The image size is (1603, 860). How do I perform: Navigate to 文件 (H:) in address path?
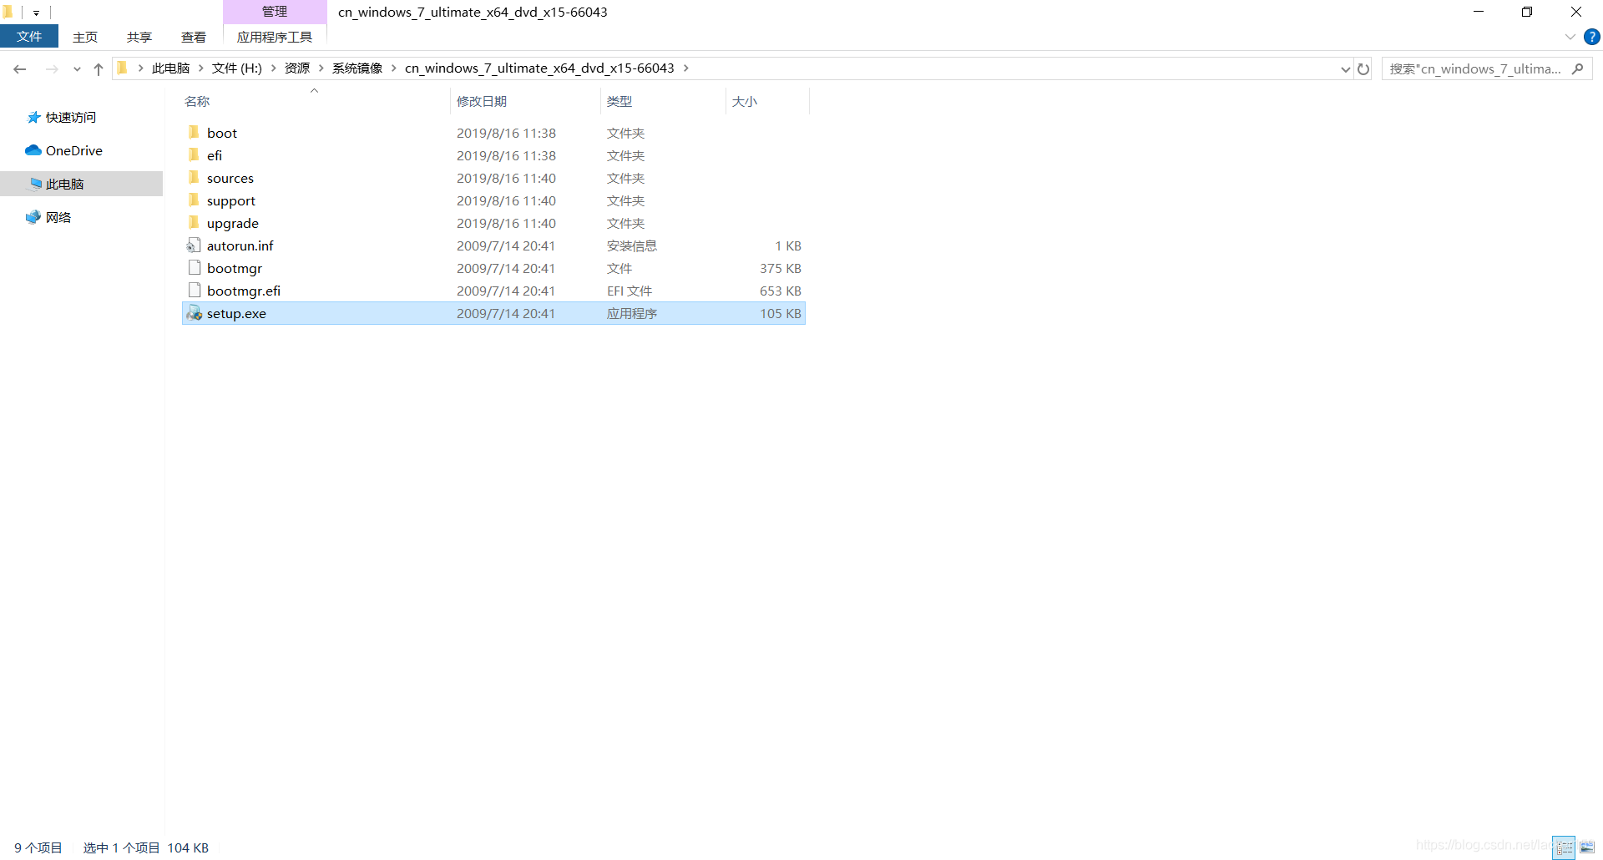[x=237, y=68]
